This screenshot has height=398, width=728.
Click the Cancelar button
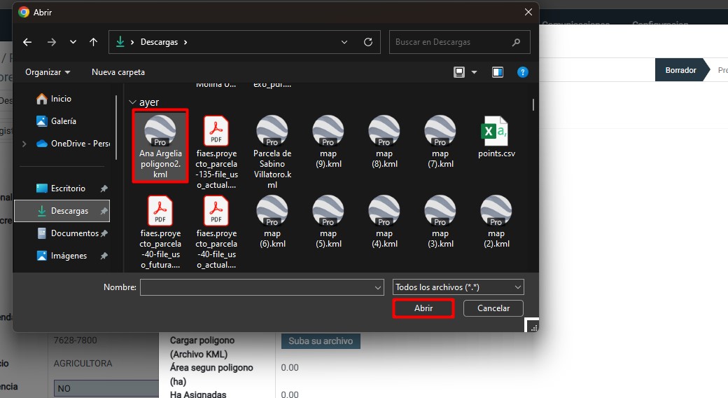click(493, 308)
